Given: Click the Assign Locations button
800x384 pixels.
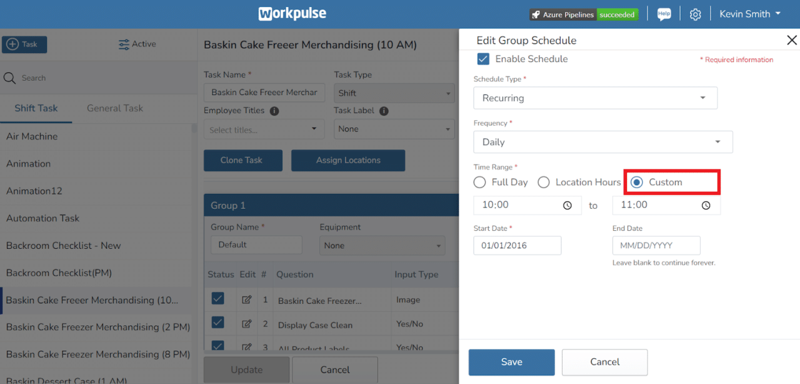Looking at the screenshot, I should [348, 160].
